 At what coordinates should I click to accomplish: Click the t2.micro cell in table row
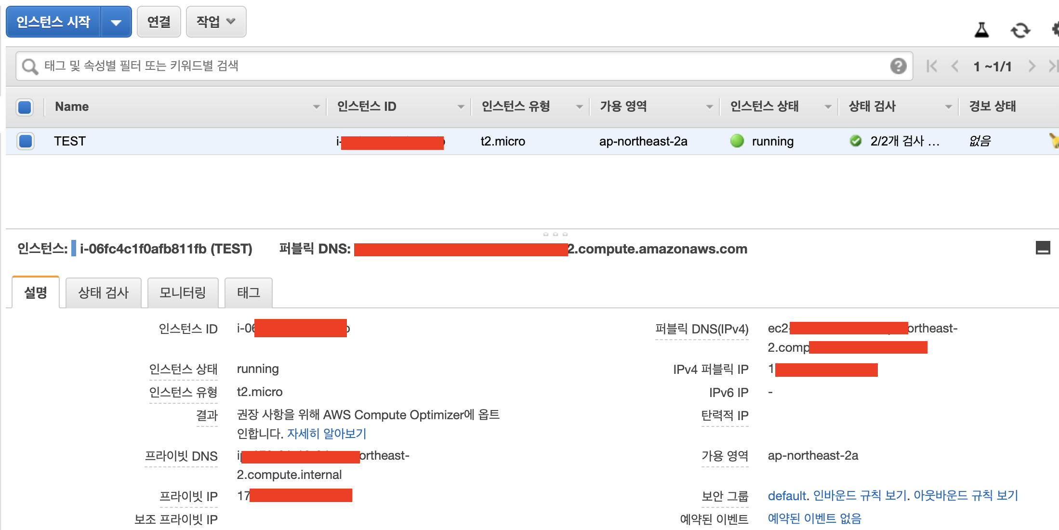click(x=503, y=141)
